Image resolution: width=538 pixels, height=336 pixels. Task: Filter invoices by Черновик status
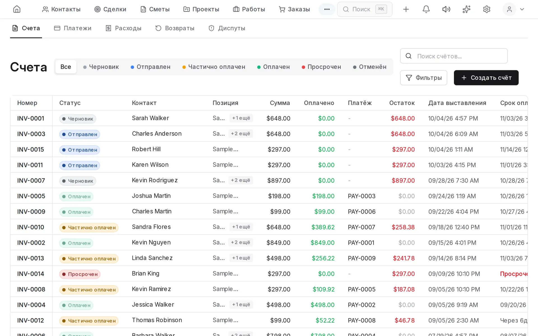[101, 67]
